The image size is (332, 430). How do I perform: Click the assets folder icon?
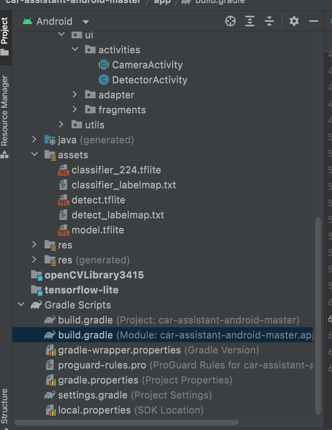[x=50, y=155]
